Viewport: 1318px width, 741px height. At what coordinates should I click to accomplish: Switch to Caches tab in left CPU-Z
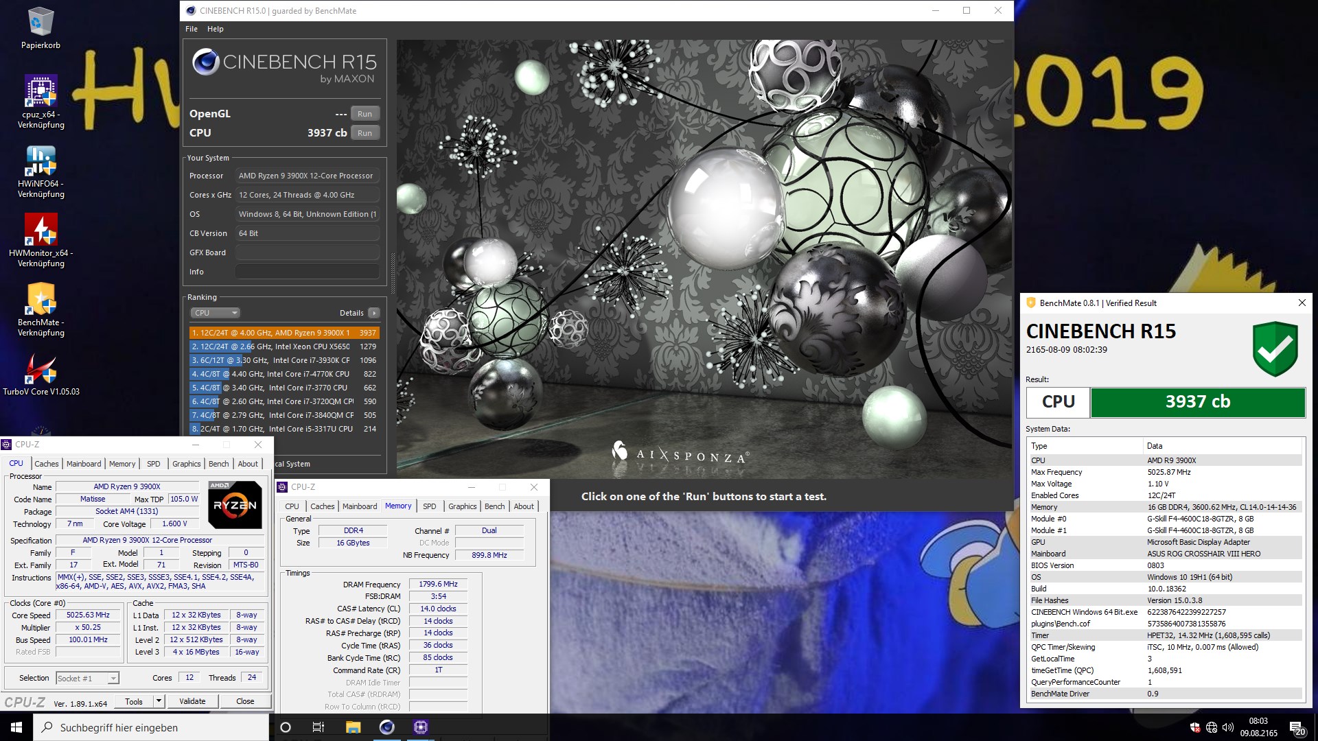(x=47, y=464)
